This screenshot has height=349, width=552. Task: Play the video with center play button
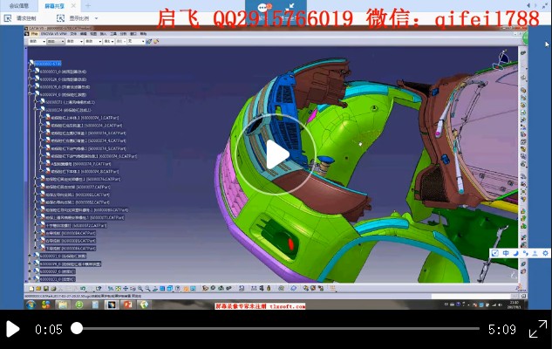pos(277,155)
